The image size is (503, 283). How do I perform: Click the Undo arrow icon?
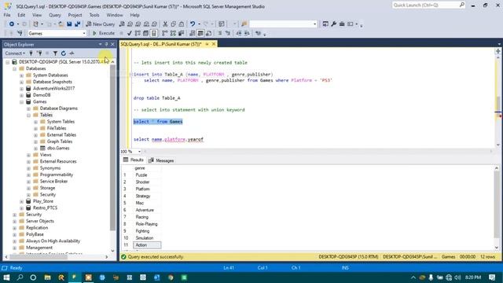(x=193, y=24)
